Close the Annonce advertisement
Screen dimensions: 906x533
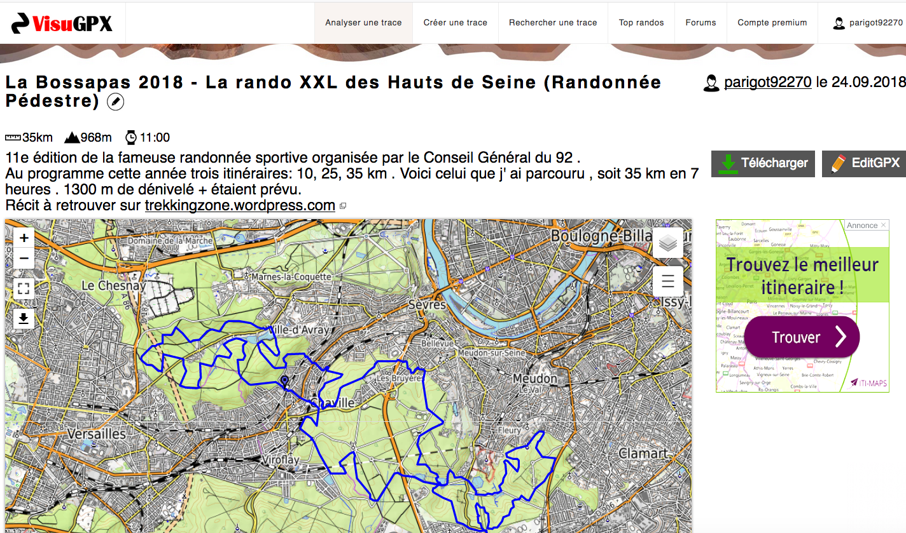pos(883,226)
